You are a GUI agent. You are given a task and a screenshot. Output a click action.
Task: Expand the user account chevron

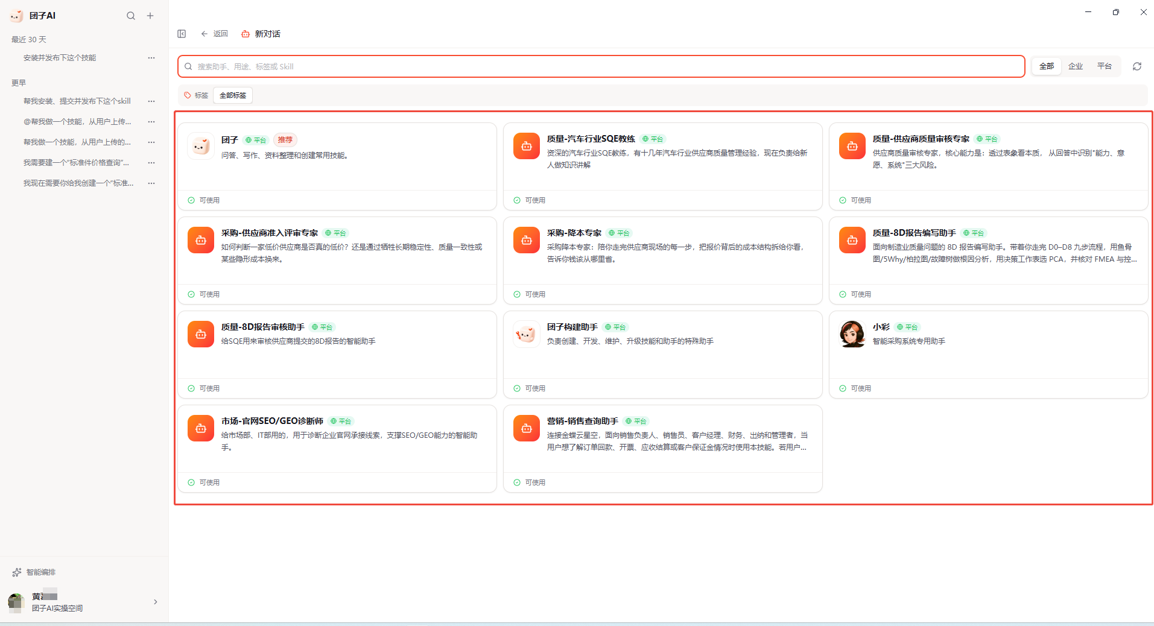(156, 602)
